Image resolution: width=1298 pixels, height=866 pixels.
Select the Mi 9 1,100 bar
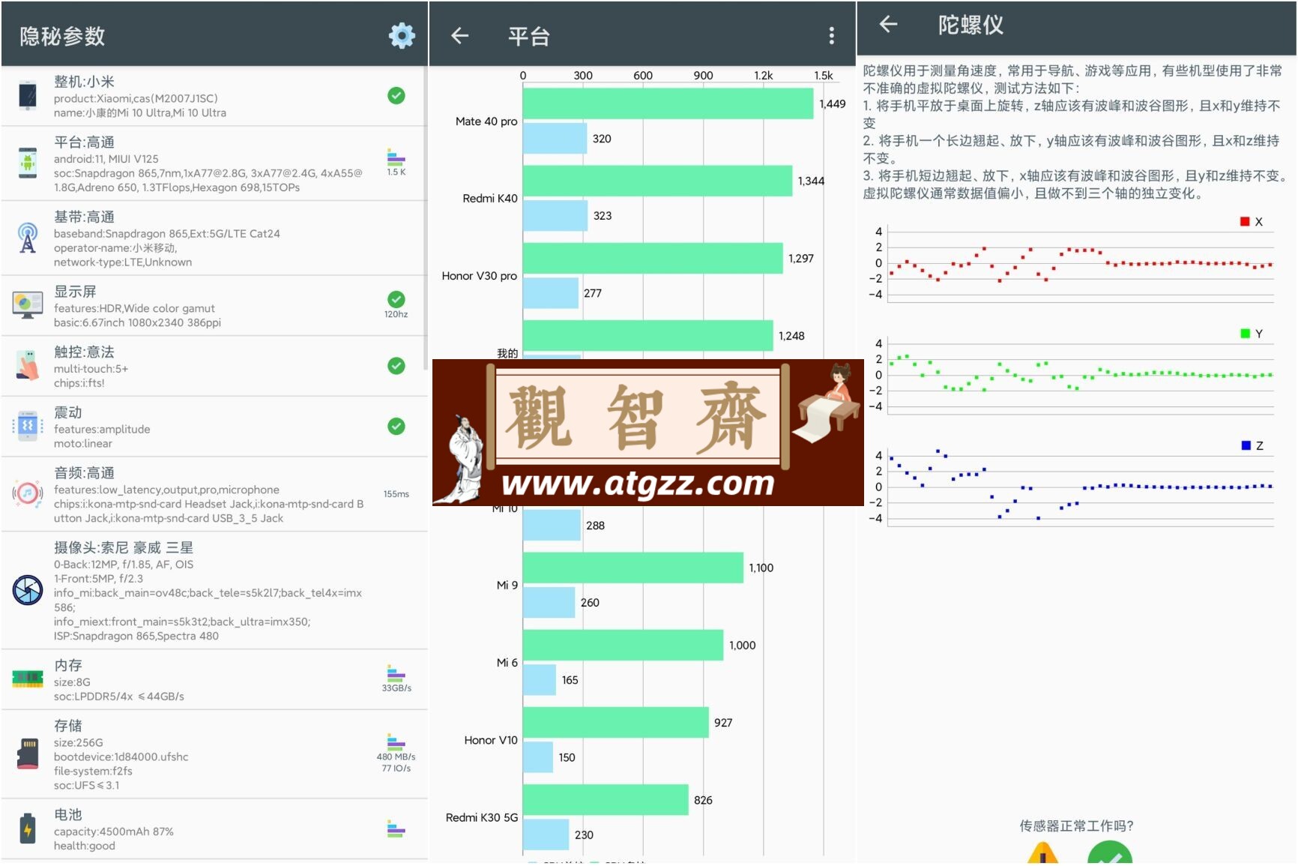coord(633,568)
